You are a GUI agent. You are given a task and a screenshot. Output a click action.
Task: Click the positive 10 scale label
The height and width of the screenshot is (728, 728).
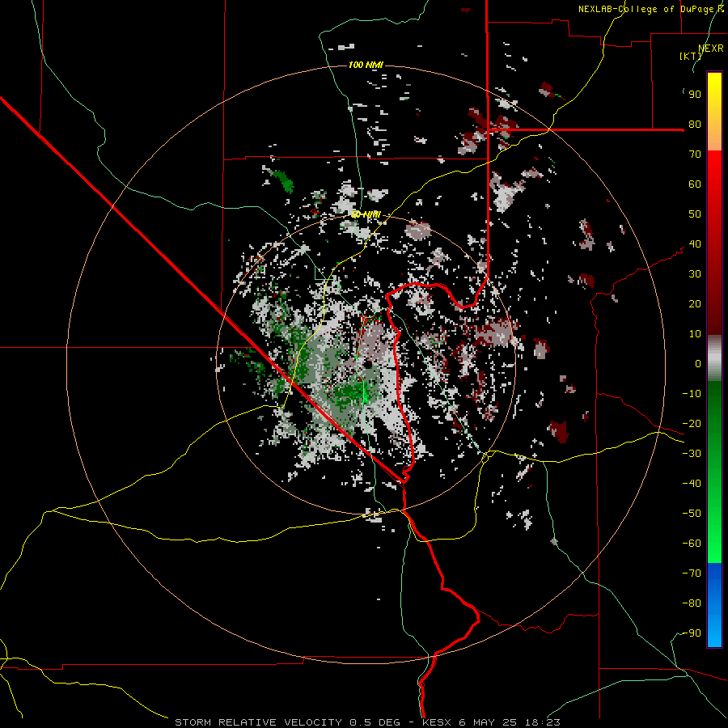coord(695,334)
